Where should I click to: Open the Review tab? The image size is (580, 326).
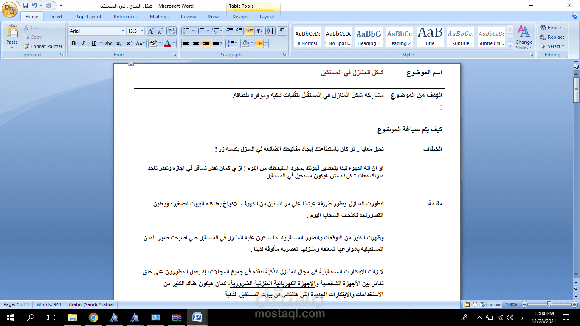pos(189,17)
